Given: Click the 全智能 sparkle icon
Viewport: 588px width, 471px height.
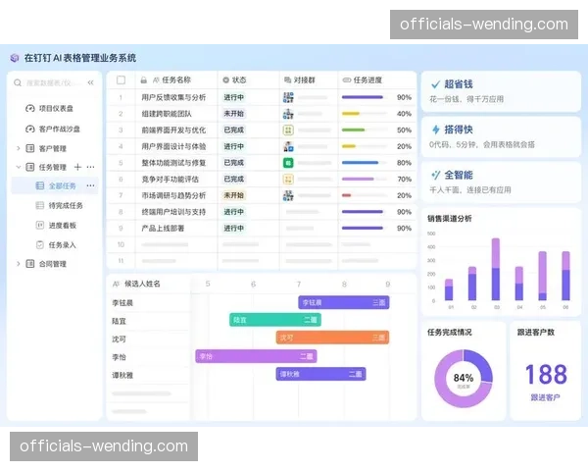Looking at the screenshot, I should tap(435, 175).
